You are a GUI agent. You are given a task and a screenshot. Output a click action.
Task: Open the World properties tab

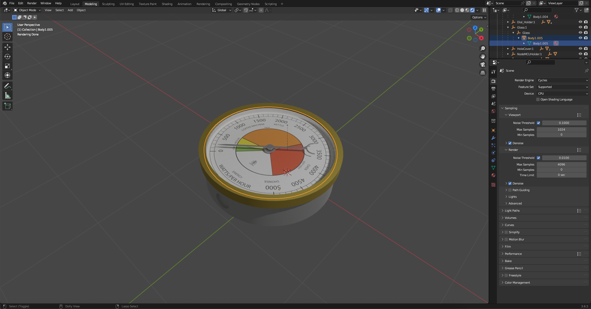click(x=493, y=111)
